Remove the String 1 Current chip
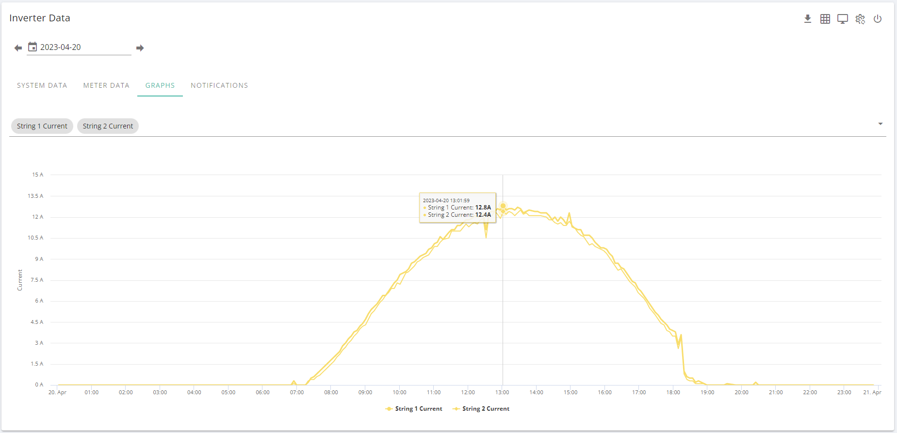This screenshot has width=897, height=433. (42, 126)
